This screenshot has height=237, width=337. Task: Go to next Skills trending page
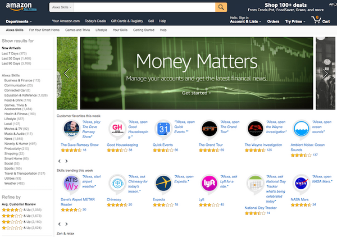(66, 224)
